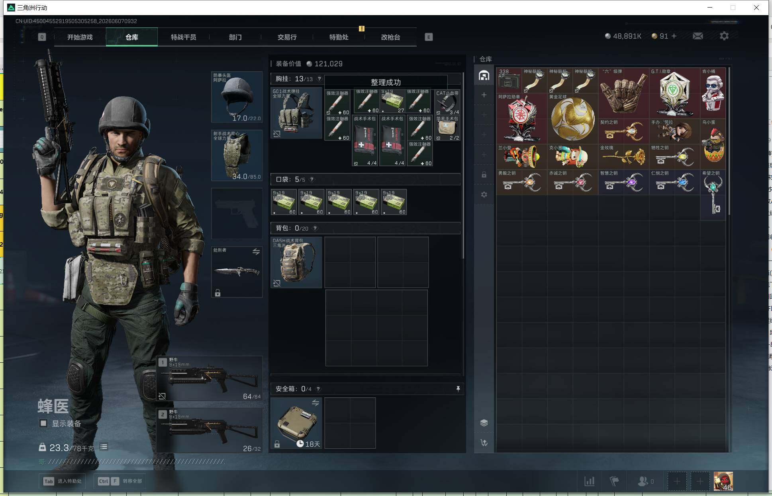This screenshot has height=496, width=772.
Task: Click the E key next-tab button
Action: point(429,37)
